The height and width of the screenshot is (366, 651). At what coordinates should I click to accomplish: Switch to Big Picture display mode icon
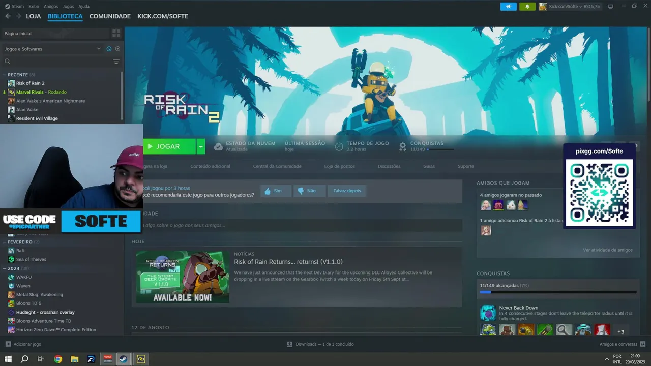[x=610, y=7]
